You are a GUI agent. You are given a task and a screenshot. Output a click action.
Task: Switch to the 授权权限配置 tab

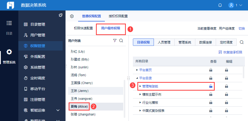(x=118, y=16)
